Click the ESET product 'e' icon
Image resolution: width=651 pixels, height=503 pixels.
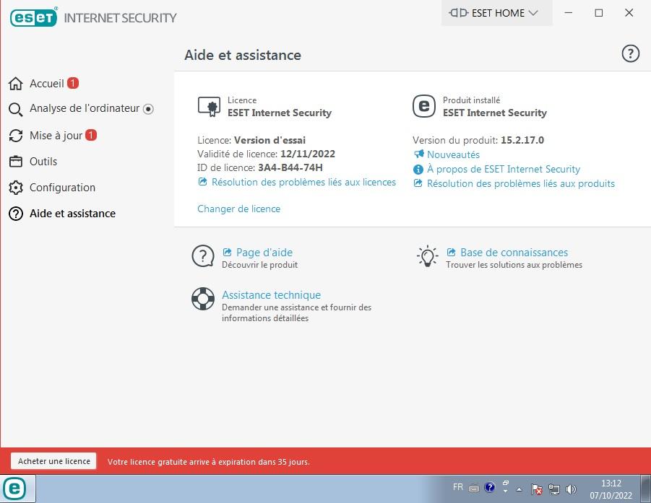coord(424,106)
